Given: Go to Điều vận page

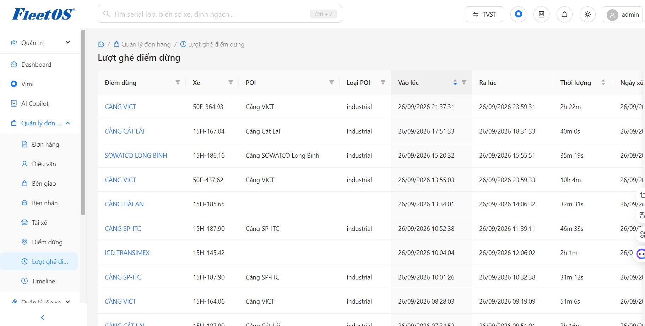Looking at the screenshot, I should coord(44,164).
